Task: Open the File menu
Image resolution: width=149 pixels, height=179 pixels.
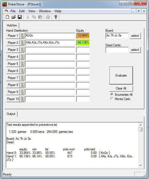Action: (13, 11)
